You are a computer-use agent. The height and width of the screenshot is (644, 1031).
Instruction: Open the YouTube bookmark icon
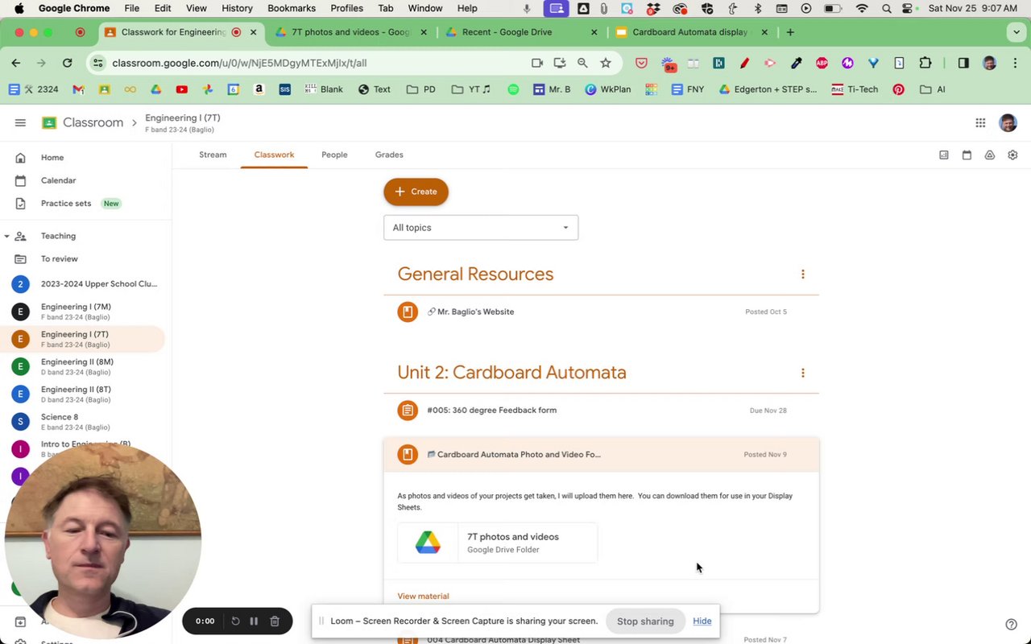tap(181, 89)
